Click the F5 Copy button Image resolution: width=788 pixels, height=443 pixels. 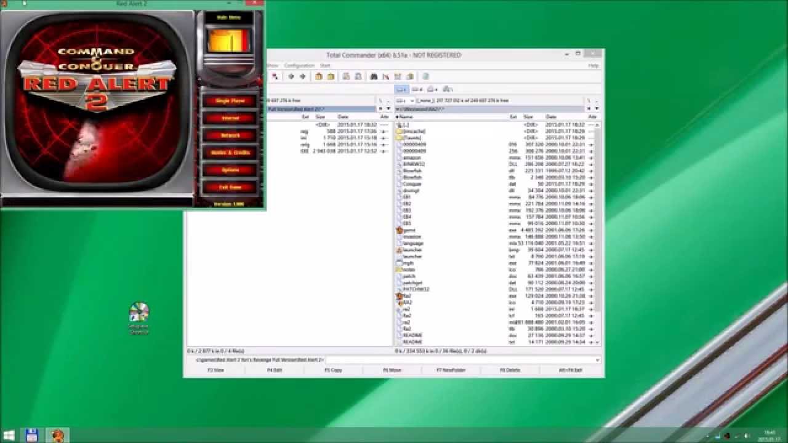[333, 370]
